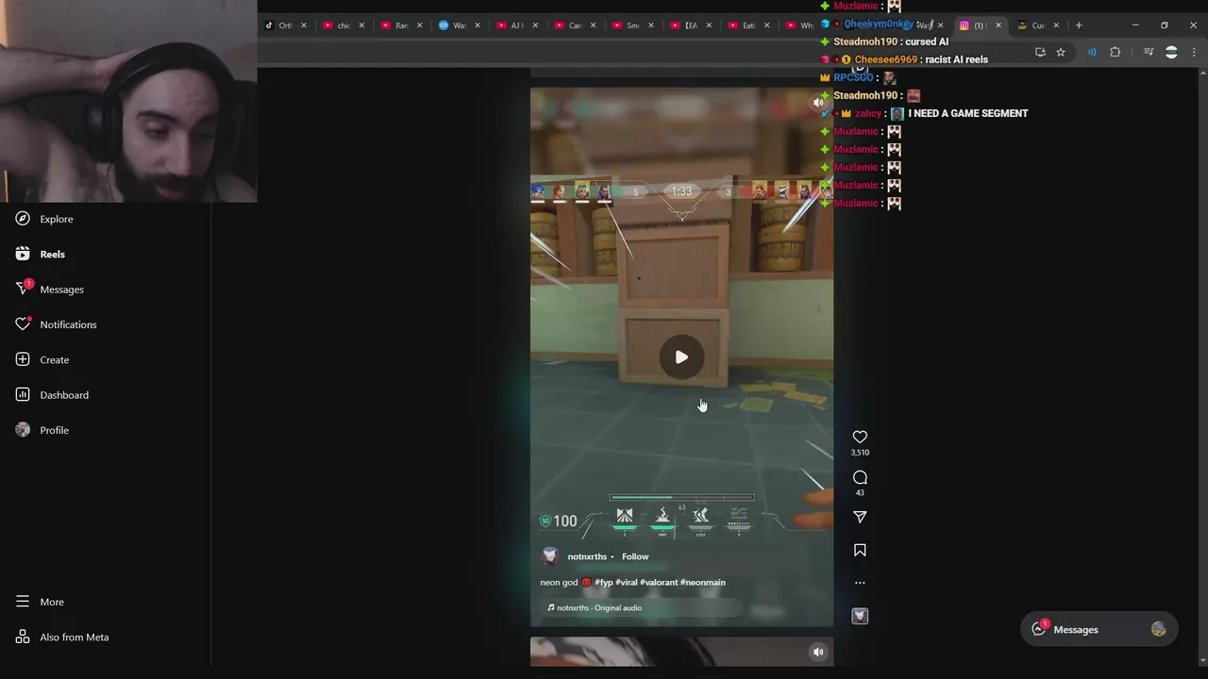The width and height of the screenshot is (1208, 679).
Task: Play the paused reel video
Action: click(x=681, y=357)
